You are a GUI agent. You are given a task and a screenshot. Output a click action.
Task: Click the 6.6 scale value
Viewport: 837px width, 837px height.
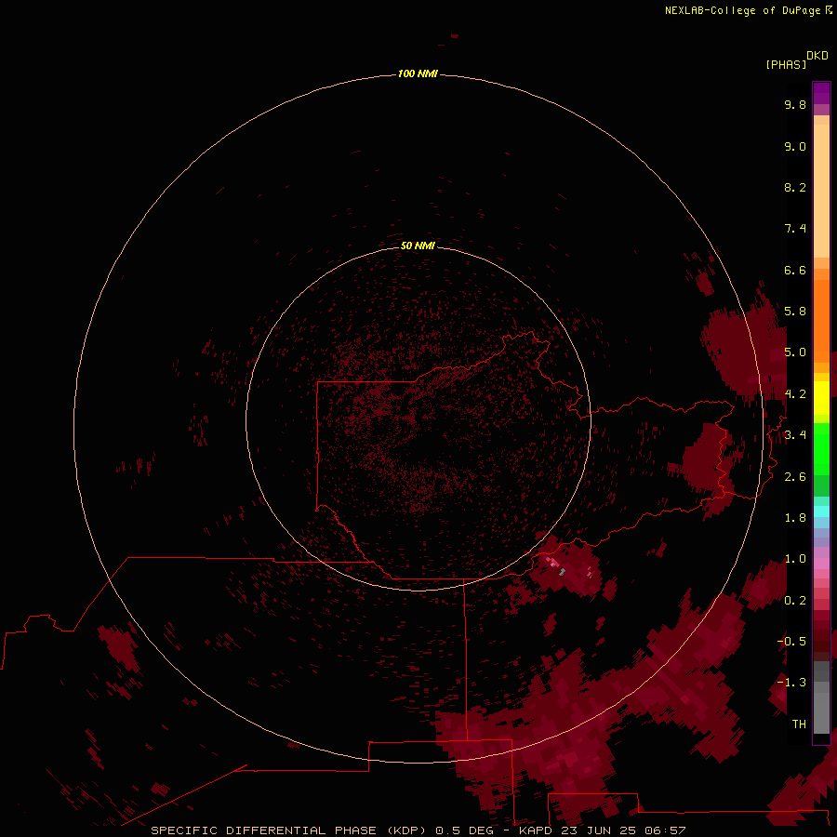point(795,271)
